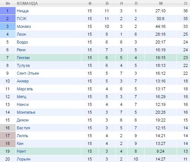Viewport: 190px width, 162px height.
Task: Open the Сент-Этьен team link
Action: point(28,73)
